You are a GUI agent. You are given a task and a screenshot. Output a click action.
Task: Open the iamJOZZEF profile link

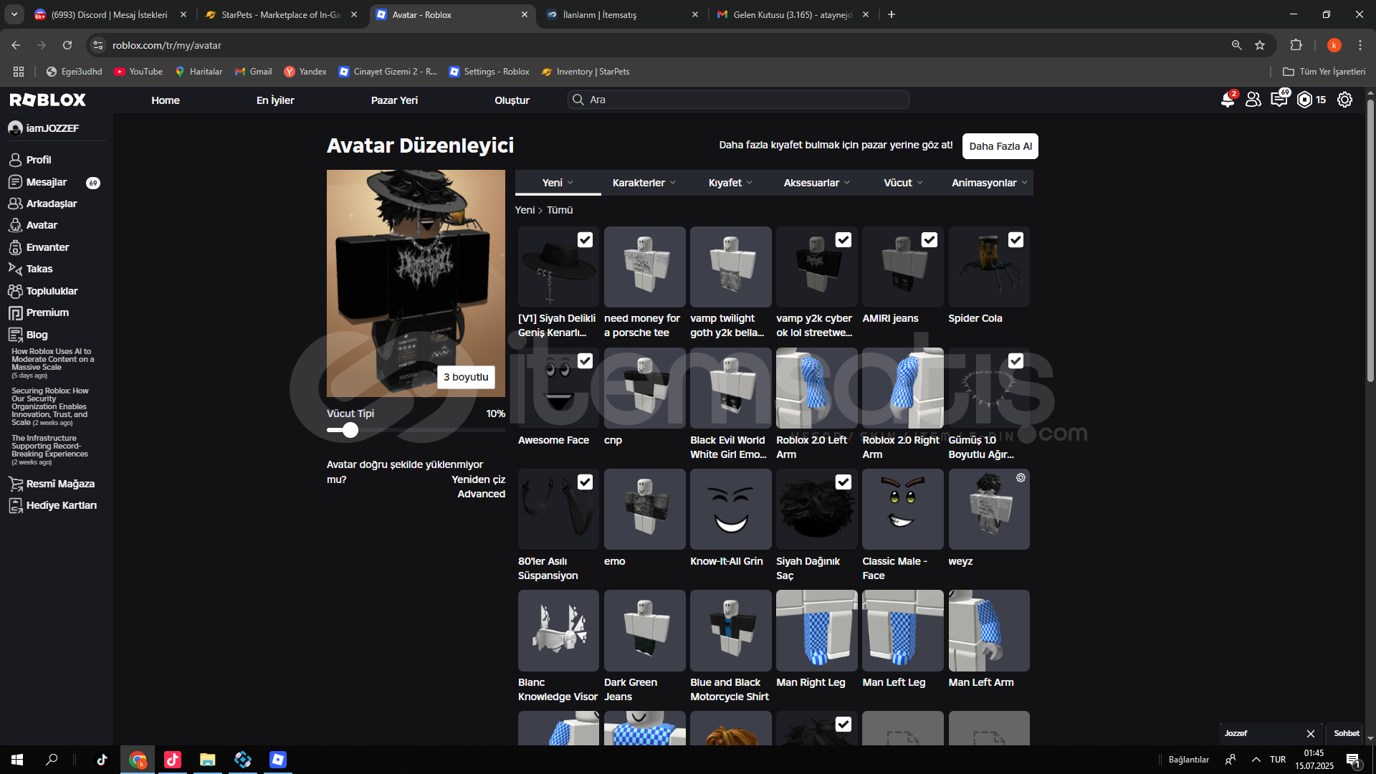(x=44, y=128)
